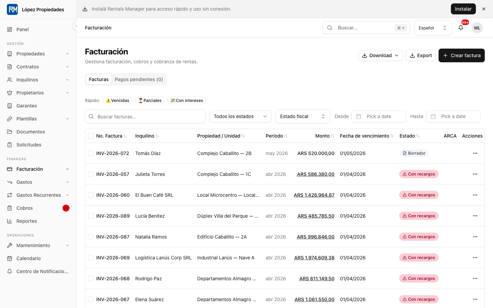The image size is (493, 308).
Task: Check invoice INV-2026-057 row
Action: (x=91, y=174)
